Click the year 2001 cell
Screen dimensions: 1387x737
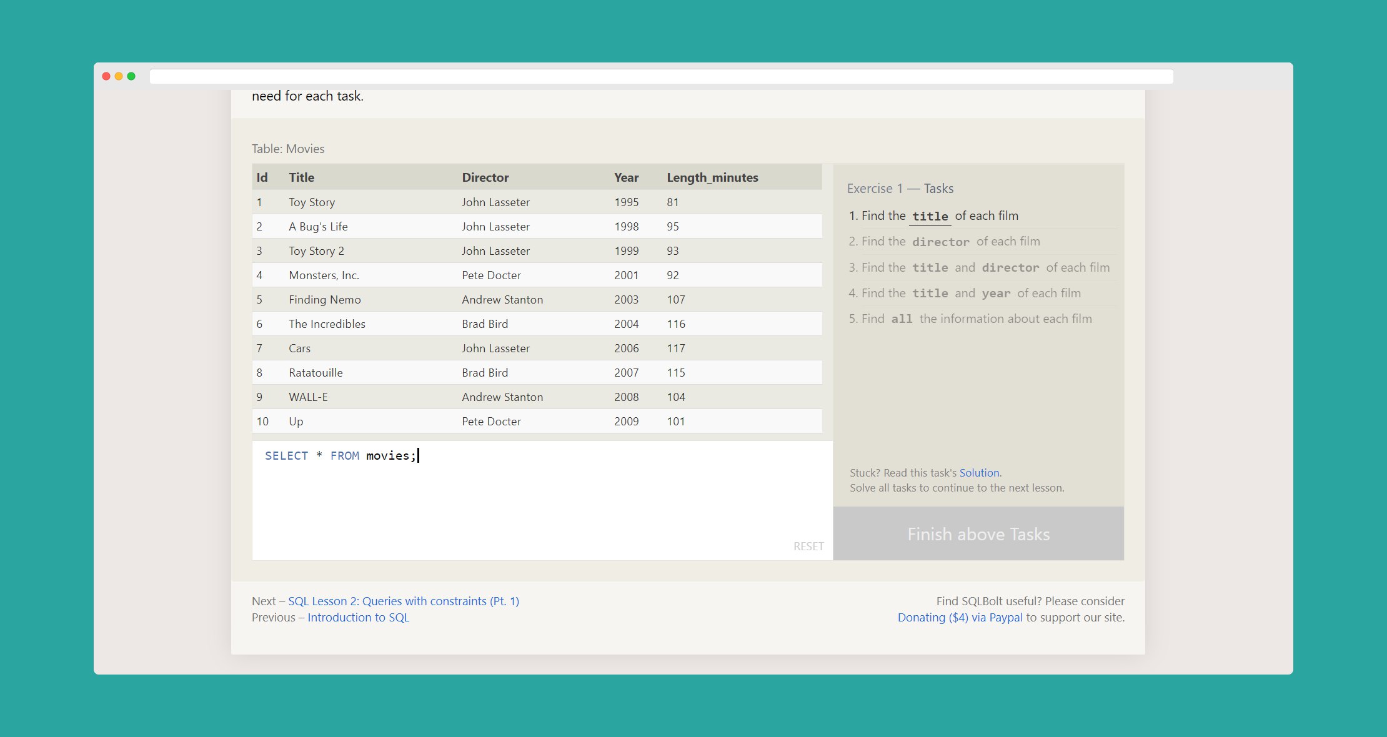coord(626,275)
